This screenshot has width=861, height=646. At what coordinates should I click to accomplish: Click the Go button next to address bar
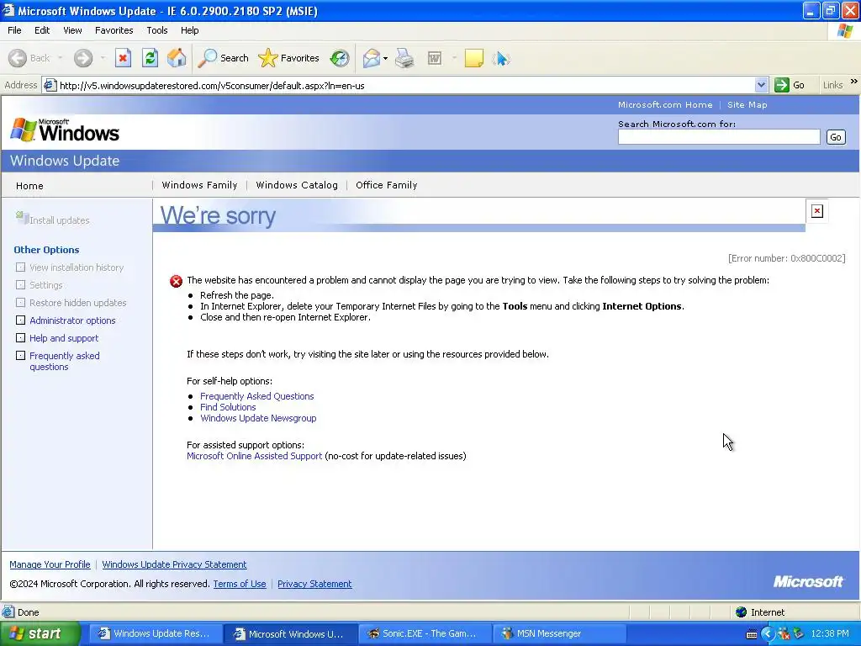pos(790,85)
